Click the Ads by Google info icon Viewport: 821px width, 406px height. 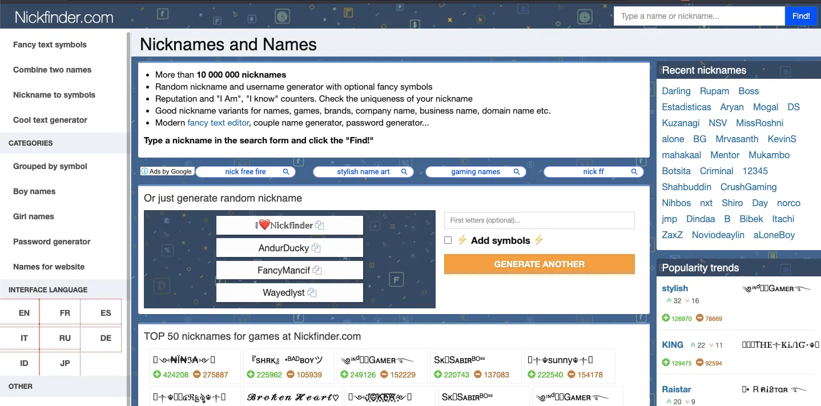(x=145, y=171)
